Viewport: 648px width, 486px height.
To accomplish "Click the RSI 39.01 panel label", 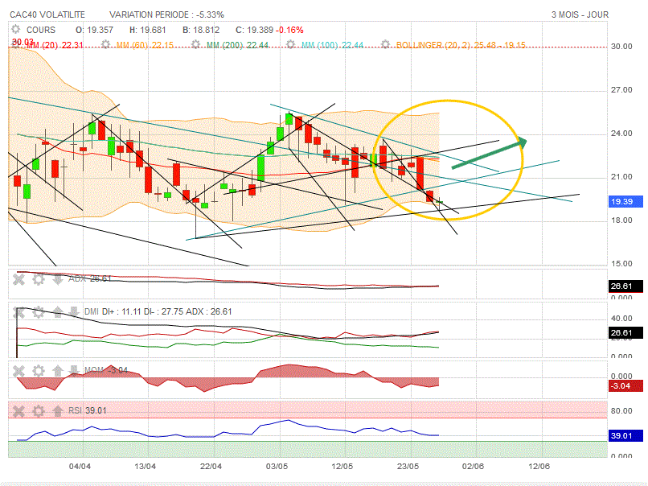I will [87, 410].
